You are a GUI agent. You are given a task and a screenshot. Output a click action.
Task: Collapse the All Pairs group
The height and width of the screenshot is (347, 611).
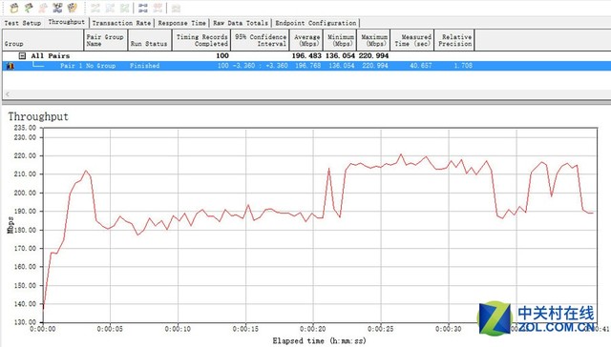[x=22, y=56]
